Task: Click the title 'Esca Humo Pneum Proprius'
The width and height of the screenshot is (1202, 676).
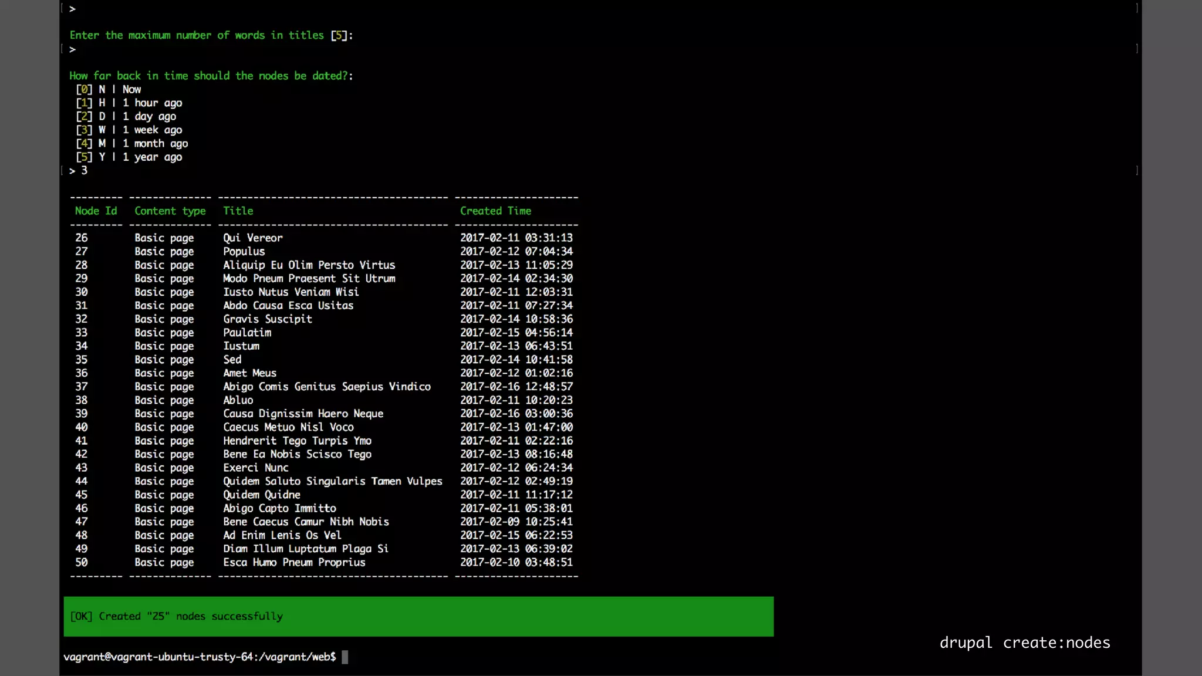Action: coord(294,562)
